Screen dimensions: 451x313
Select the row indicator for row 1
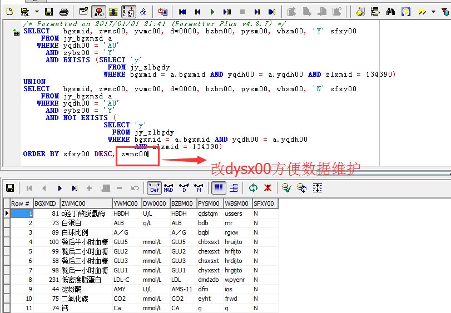point(7,213)
